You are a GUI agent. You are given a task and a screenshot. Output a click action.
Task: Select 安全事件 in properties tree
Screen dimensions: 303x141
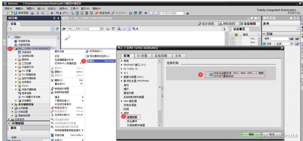point(132,121)
